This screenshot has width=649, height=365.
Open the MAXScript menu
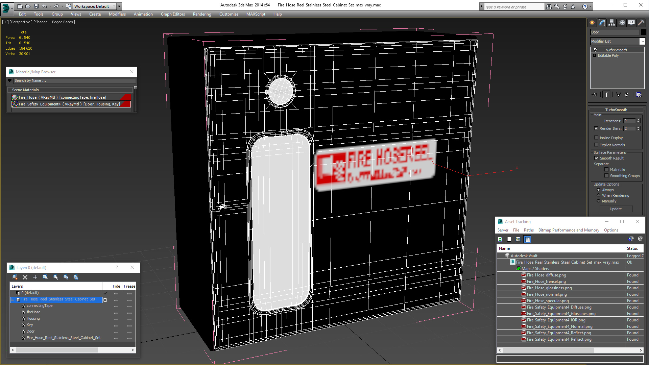(x=256, y=14)
